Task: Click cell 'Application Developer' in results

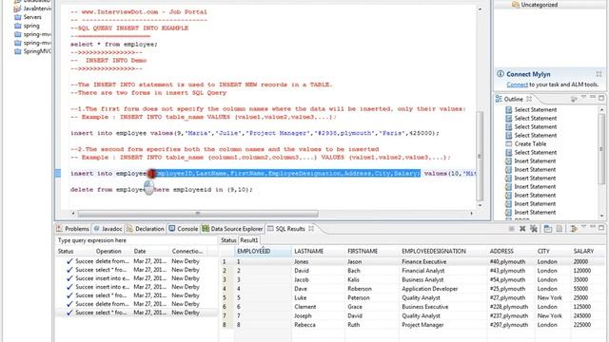Action: click(x=429, y=289)
